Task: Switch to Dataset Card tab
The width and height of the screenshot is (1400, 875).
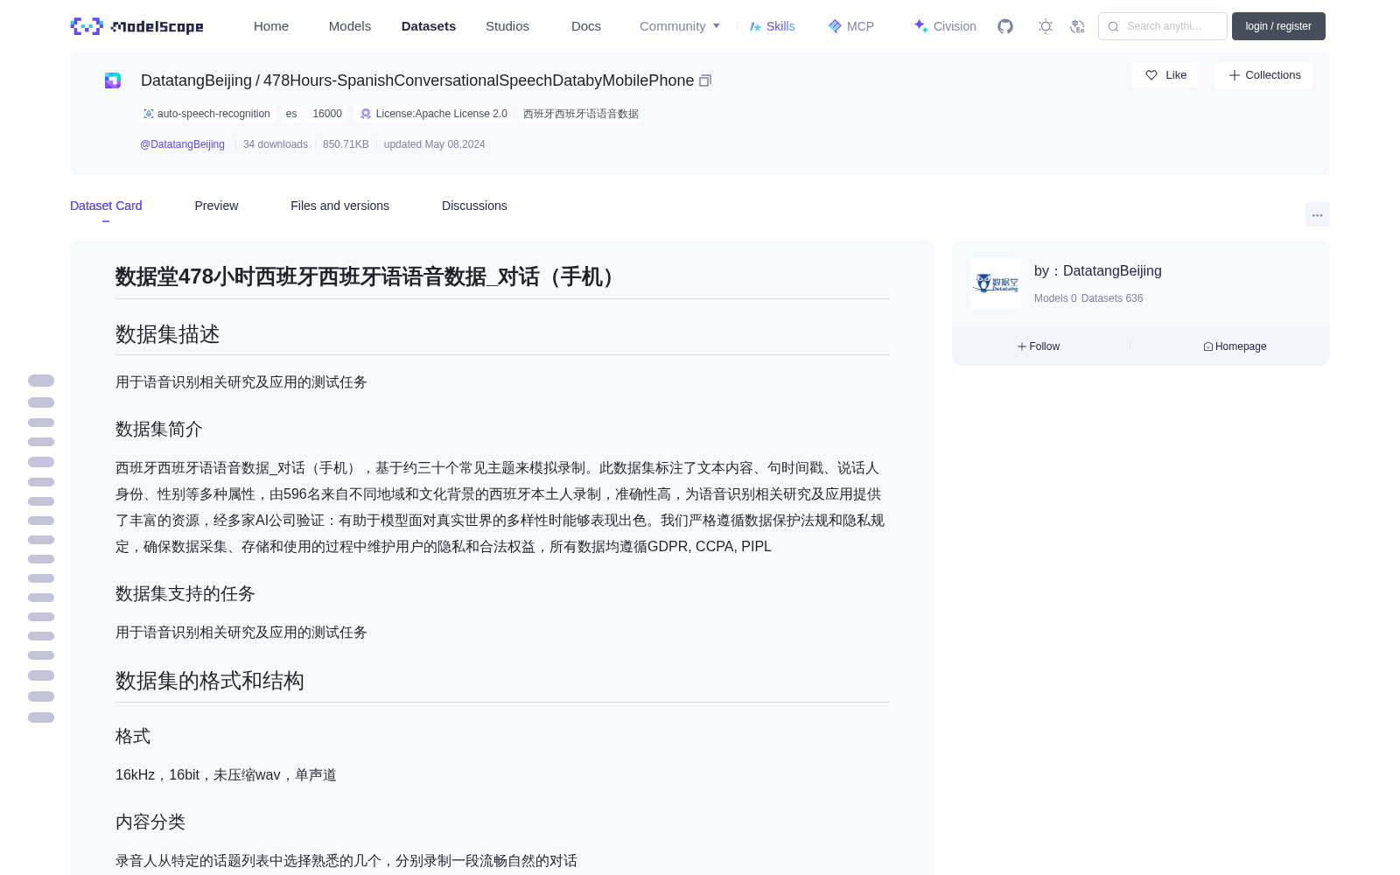Action: [x=106, y=206]
